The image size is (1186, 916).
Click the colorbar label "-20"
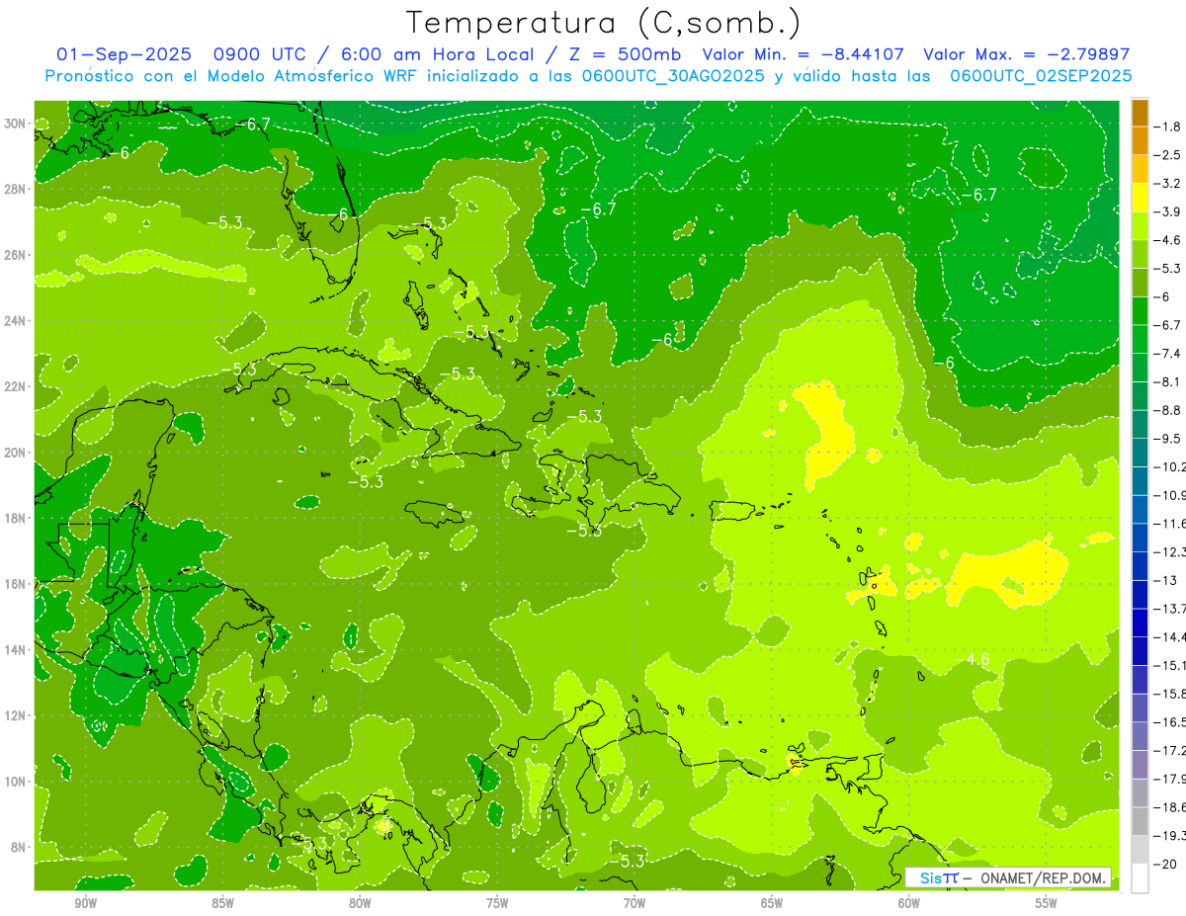[x=1164, y=864]
